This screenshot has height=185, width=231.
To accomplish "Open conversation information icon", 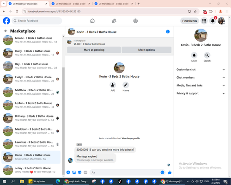I will [x=168, y=32].
